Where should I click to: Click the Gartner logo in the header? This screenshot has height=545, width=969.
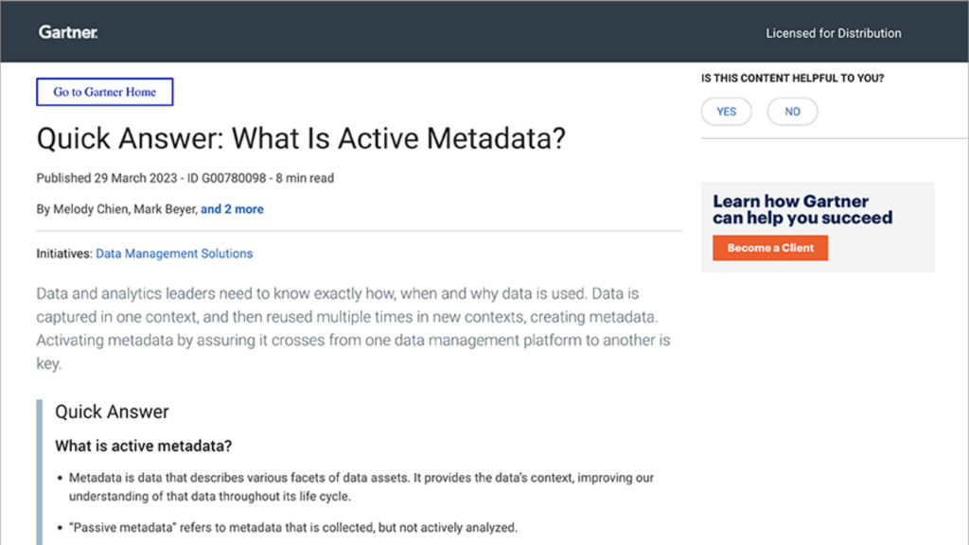68,32
